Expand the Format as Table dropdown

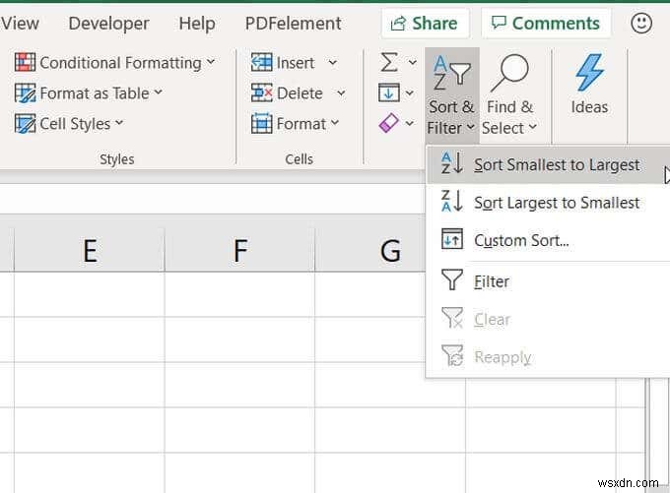[x=159, y=93]
